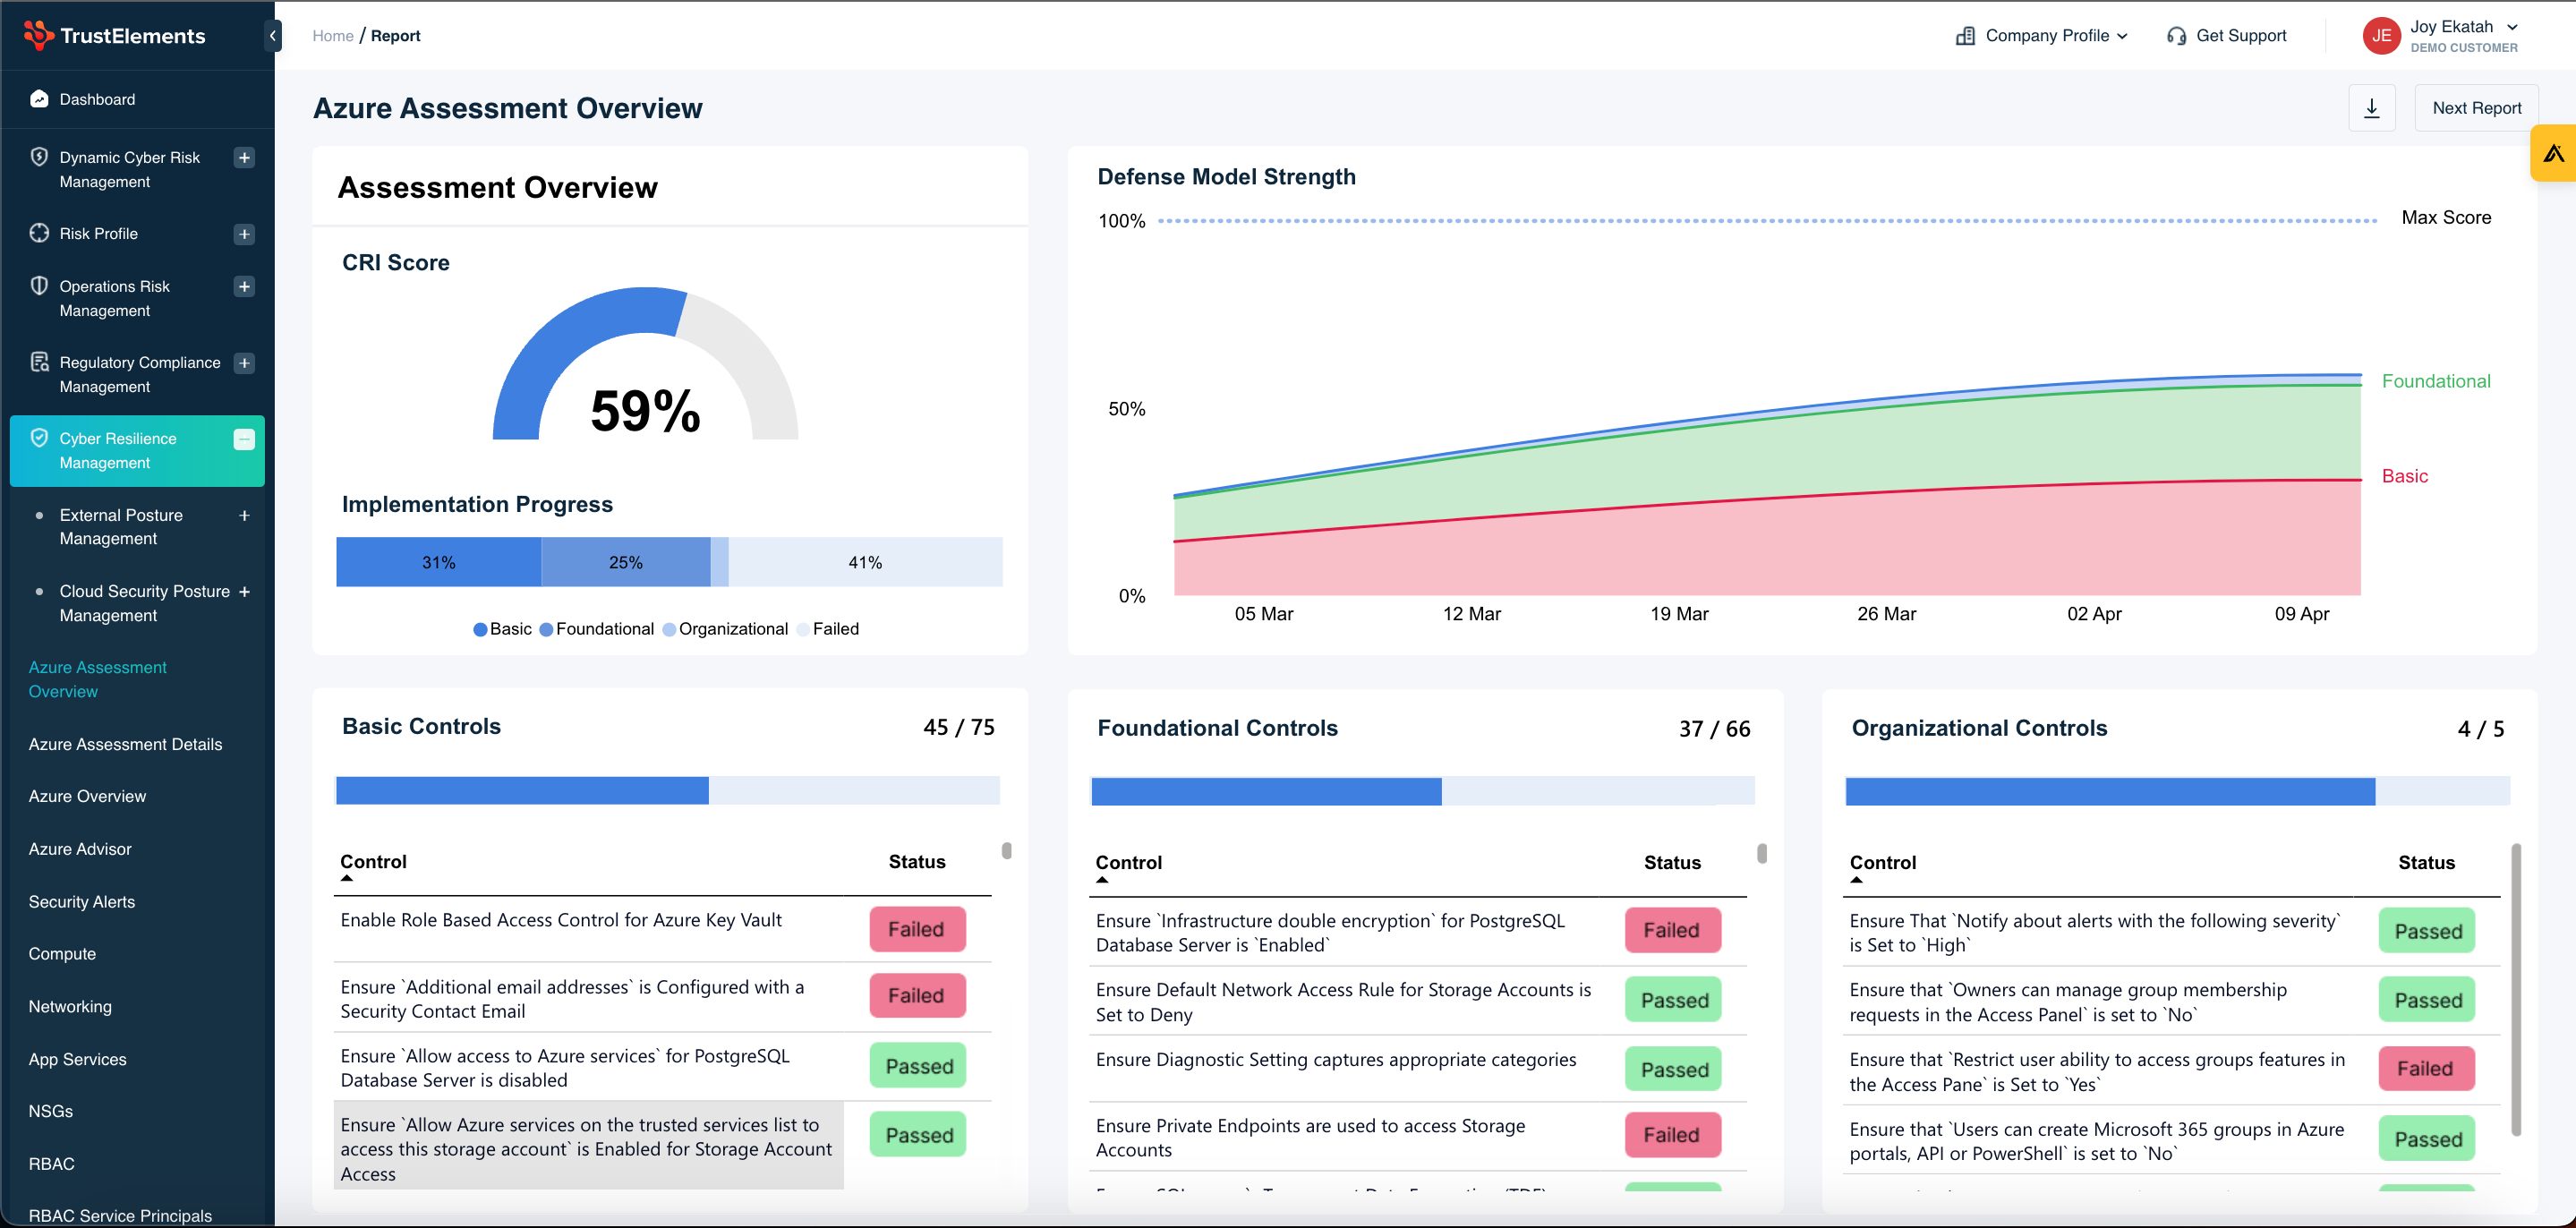Viewport: 2576px width, 1228px height.
Task: Click the Next Report button
Action: point(2475,108)
